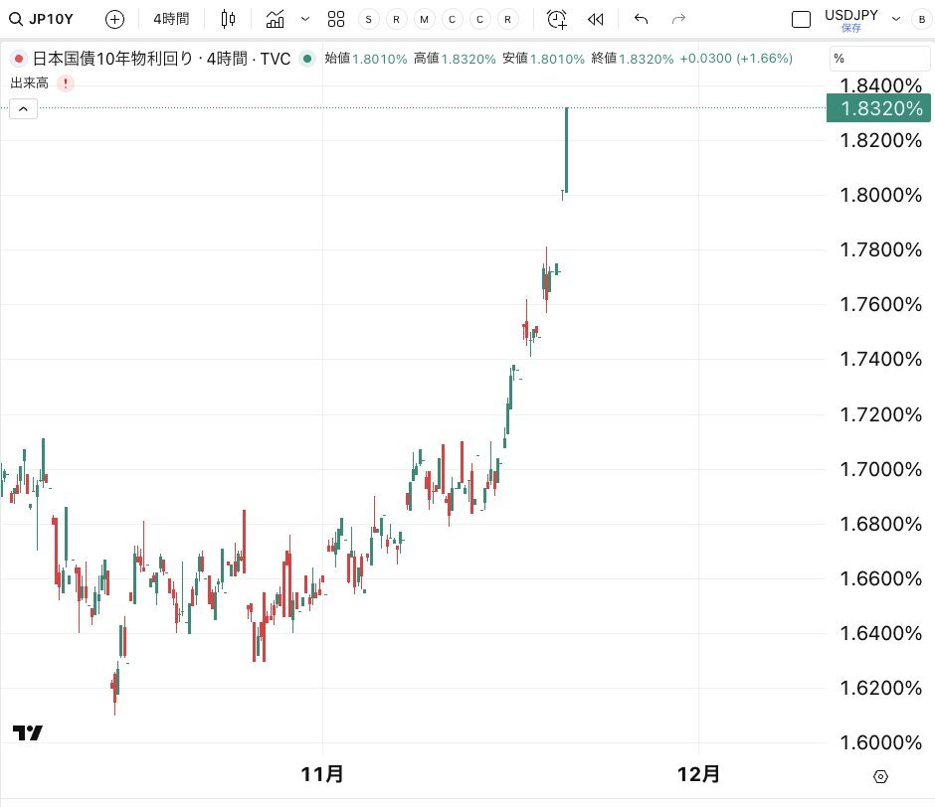Screen dimensions: 935x807
Task: Click the 11月 time axis label
Action: coord(322,774)
